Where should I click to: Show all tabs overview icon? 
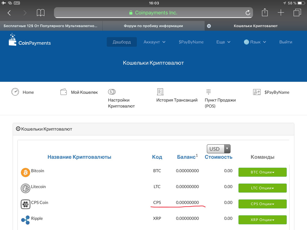point(297,13)
